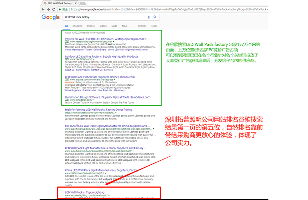308x200 pixels.
Task: Click the New Products sitelink
Action: tap(105, 90)
